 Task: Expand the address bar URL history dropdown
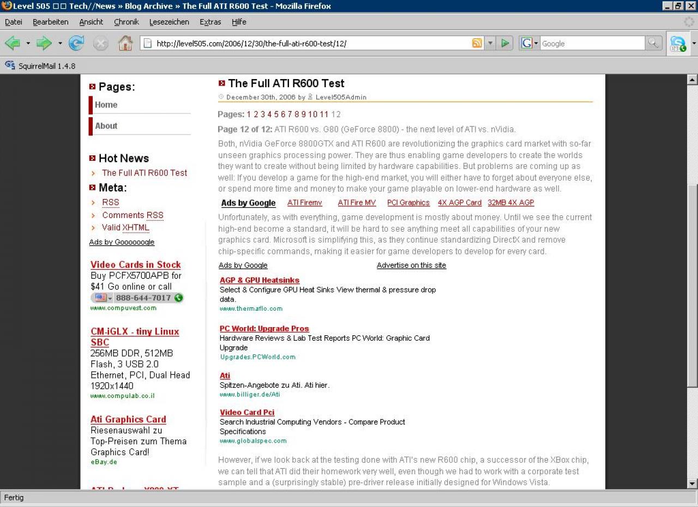point(490,43)
